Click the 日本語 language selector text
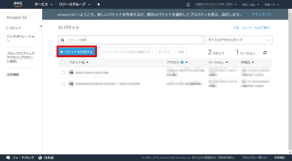The image size is (292, 161). pyautogui.click(x=49, y=158)
